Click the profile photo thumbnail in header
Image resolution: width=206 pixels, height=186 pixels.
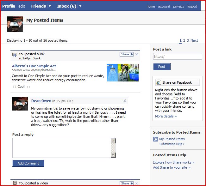click(x=15, y=24)
